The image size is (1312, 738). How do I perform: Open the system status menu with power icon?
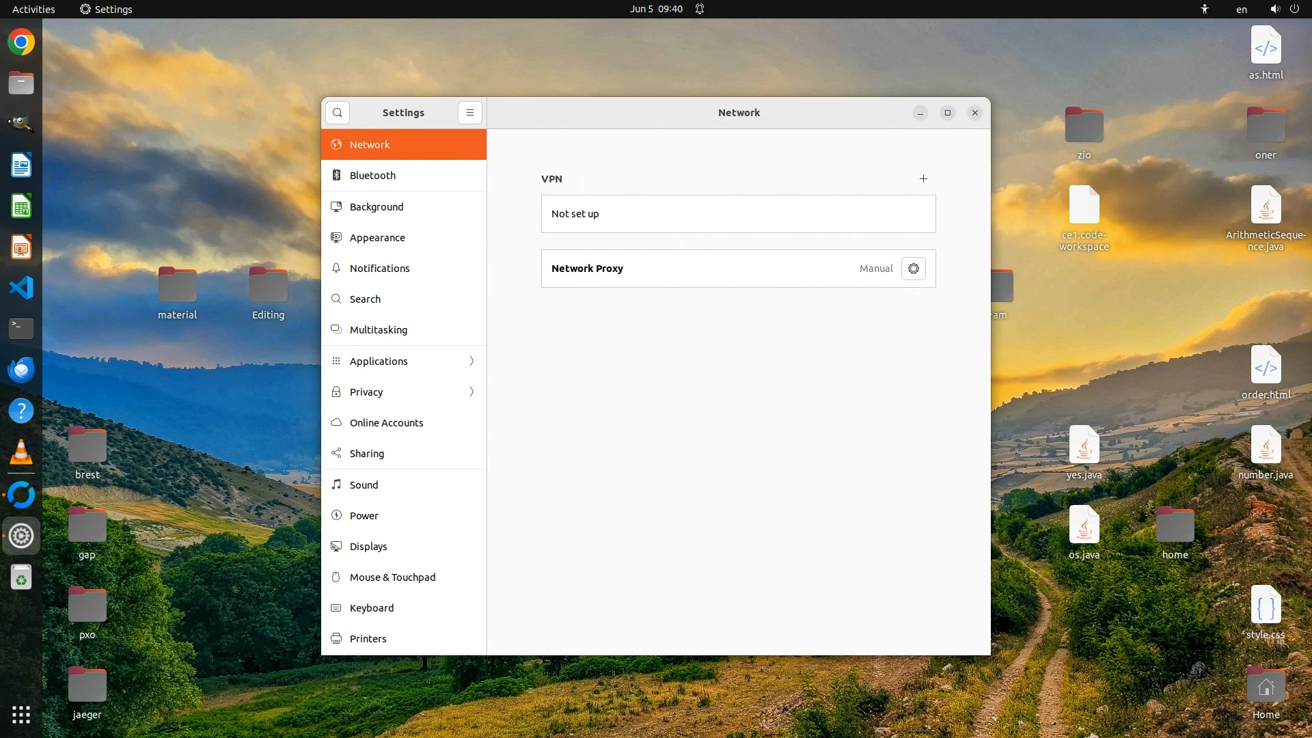(x=1294, y=9)
